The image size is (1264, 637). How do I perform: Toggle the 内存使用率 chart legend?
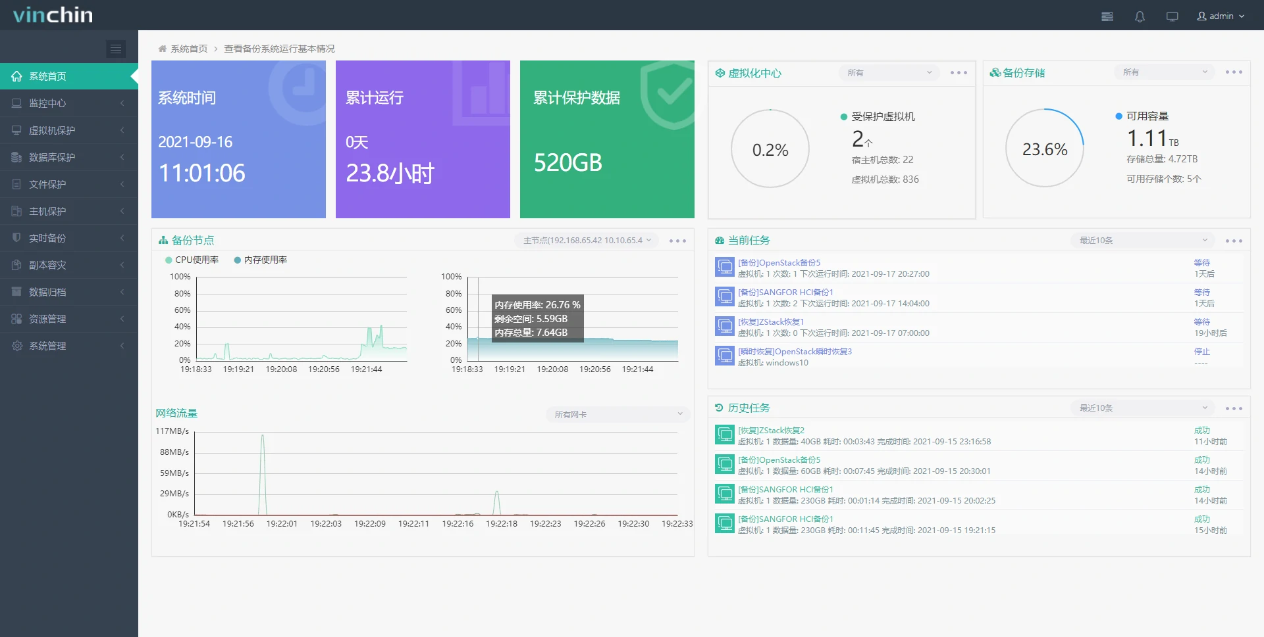261,260
